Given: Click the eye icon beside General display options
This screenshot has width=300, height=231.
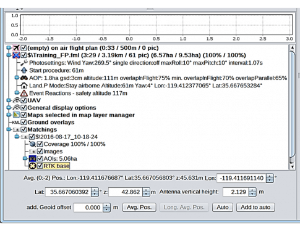Looking at the screenshot, I should click(16, 108).
